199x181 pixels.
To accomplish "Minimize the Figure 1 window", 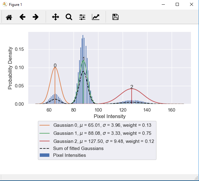I will 163,4.
